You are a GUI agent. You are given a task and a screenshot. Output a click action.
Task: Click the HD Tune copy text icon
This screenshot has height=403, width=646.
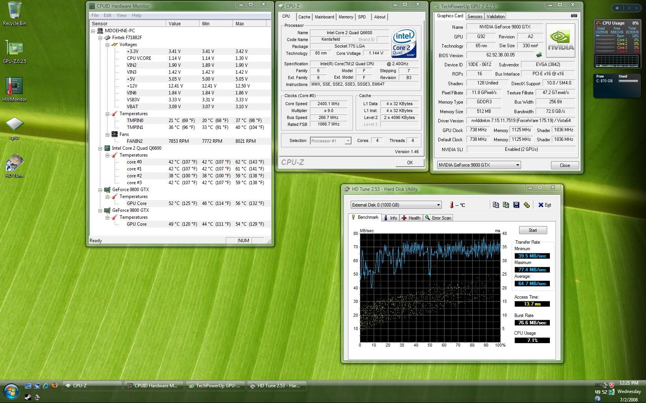point(496,205)
